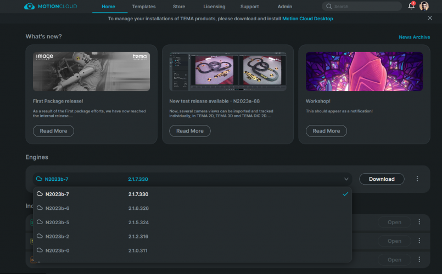Click cloud icon beside N2023b-0 in list
The image size is (442, 274).
coord(40,250)
